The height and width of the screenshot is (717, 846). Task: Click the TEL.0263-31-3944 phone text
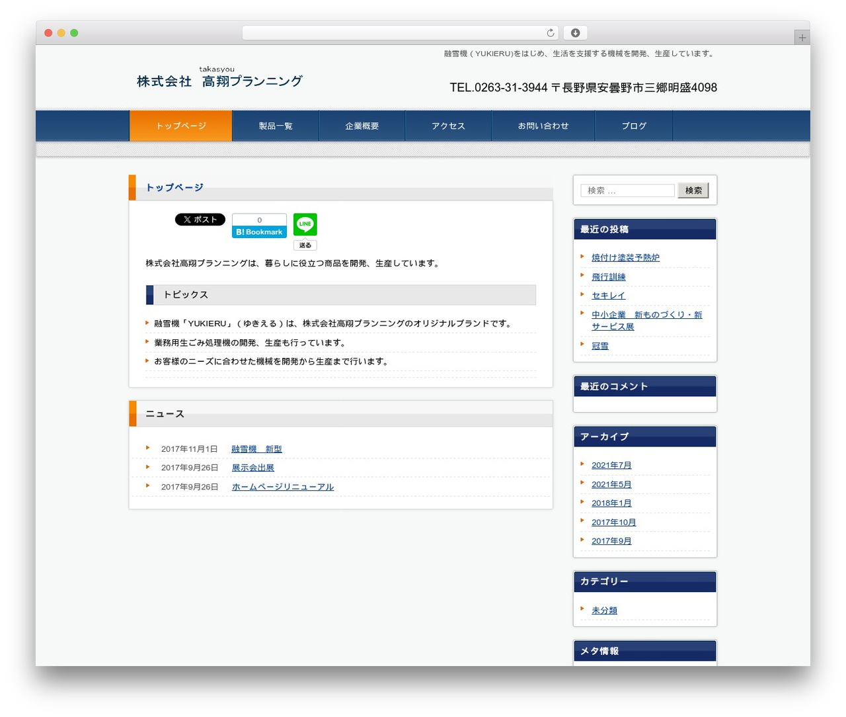click(498, 87)
